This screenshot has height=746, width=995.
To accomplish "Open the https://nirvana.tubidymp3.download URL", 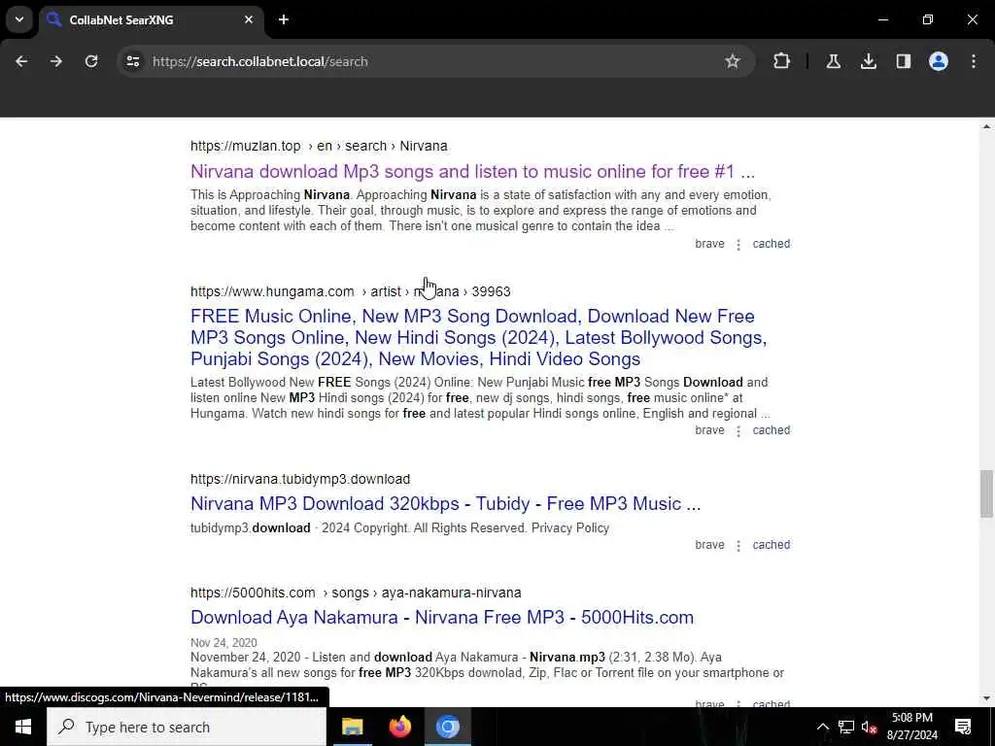I will click(x=300, y=479).
